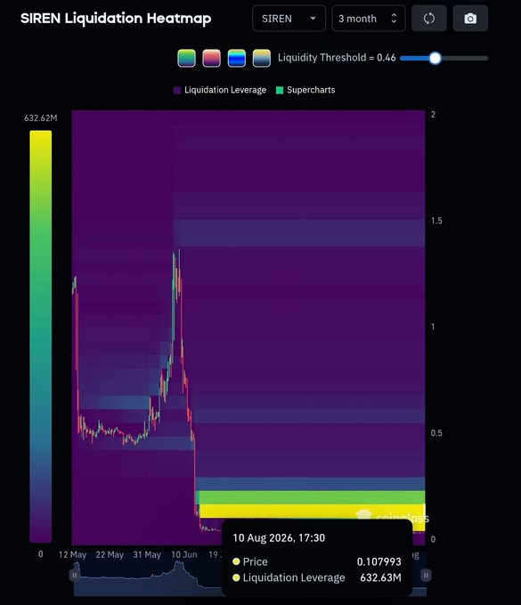
Task: Click the Liquidity Threshold slider handle
Action: 436,58
